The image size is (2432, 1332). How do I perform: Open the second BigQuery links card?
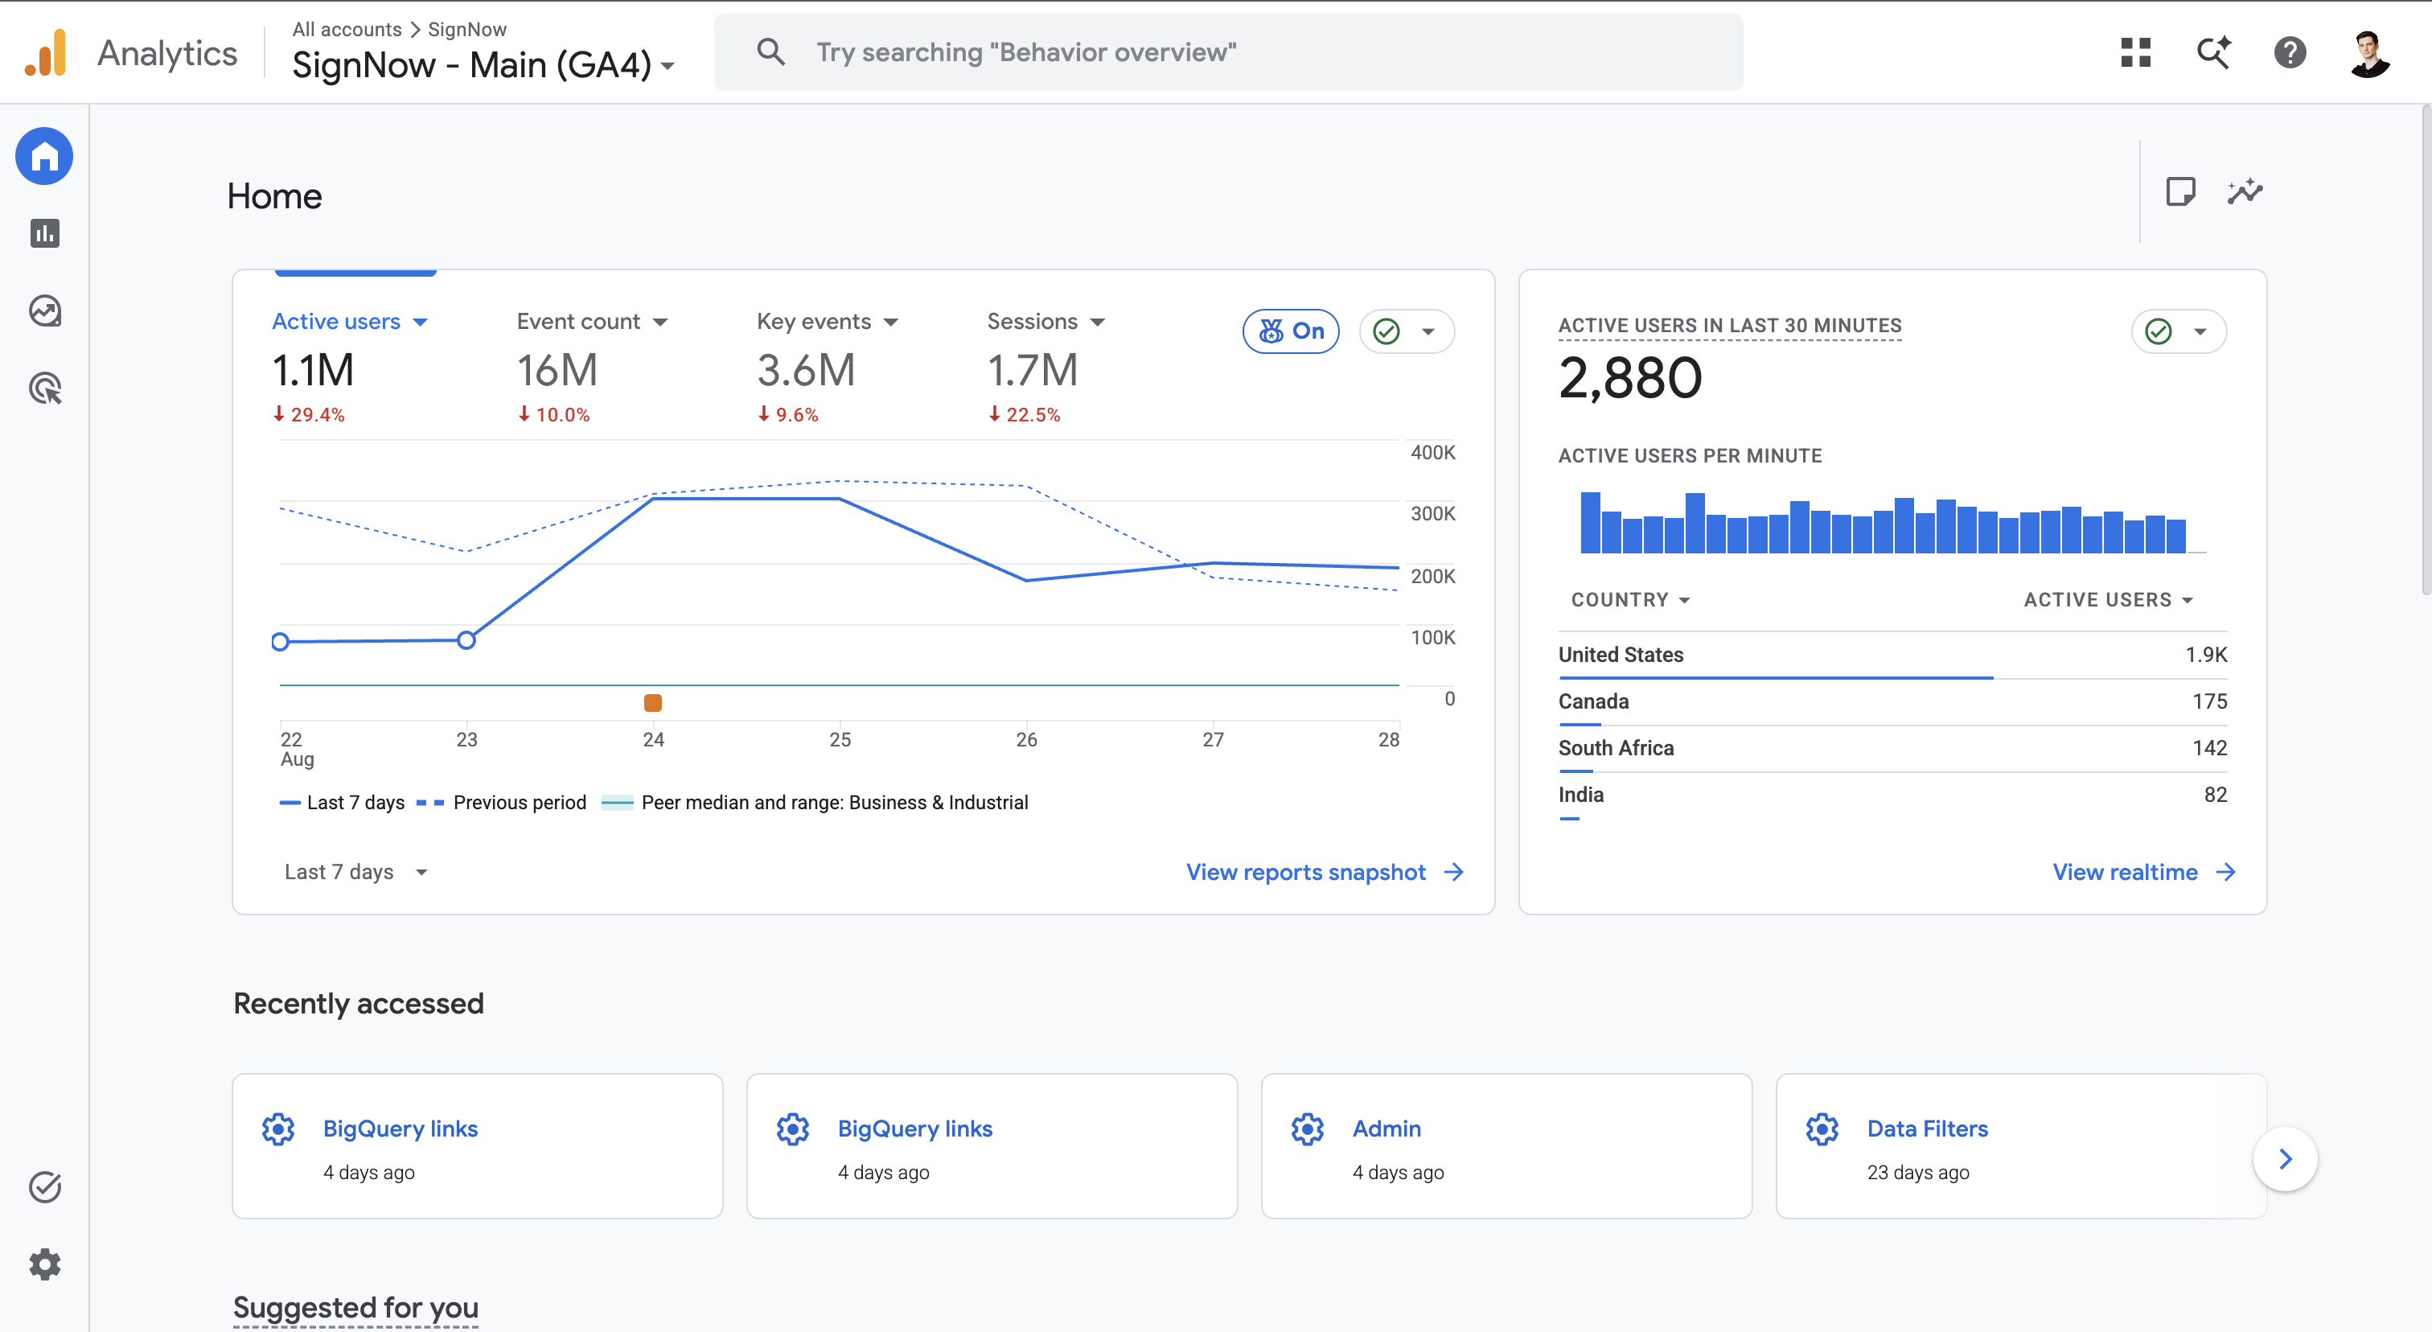click(x=992, y=1146)
